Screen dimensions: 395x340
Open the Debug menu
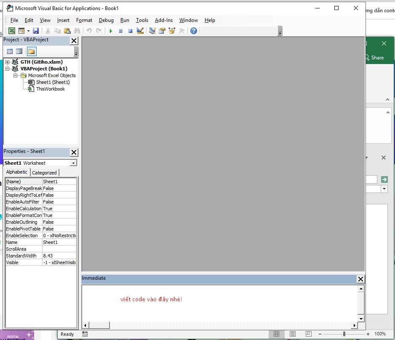click(106, 20)
